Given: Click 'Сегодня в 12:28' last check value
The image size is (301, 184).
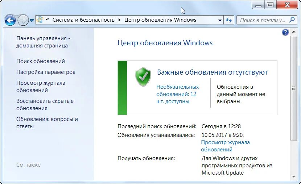Looking at the screenshot, I should pos(221,126).
